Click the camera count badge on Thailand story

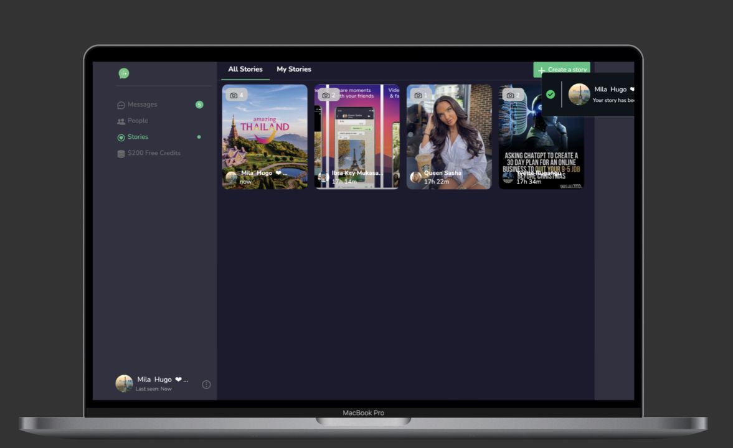pos(237,95)
